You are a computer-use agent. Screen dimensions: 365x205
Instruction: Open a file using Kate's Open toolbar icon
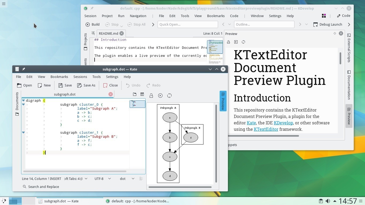24,85
